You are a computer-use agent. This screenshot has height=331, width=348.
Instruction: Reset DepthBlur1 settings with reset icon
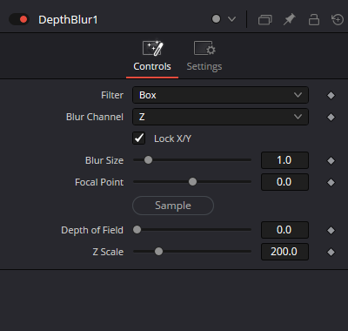click(x=337, y=19)
